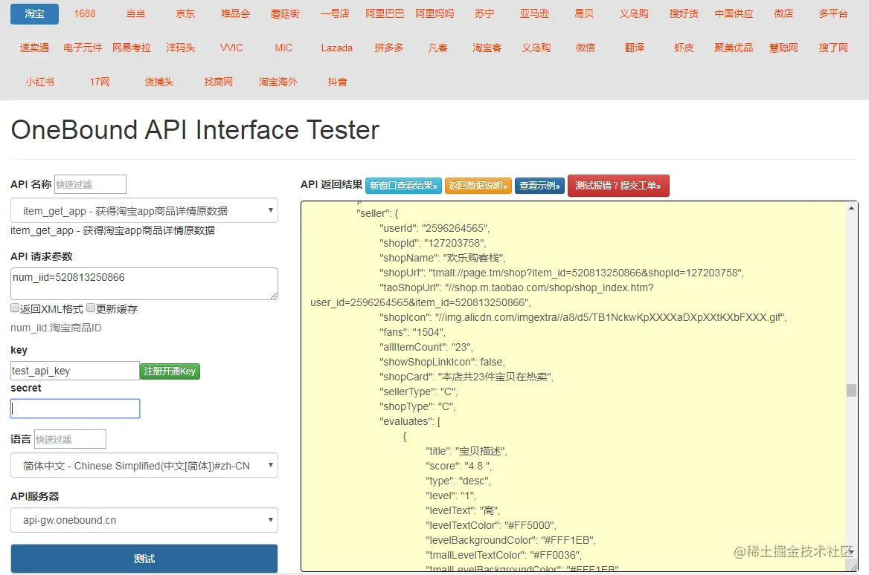The image size is (869, 575).
Task: Open the MIC platform tab
Action: [283, 48]
